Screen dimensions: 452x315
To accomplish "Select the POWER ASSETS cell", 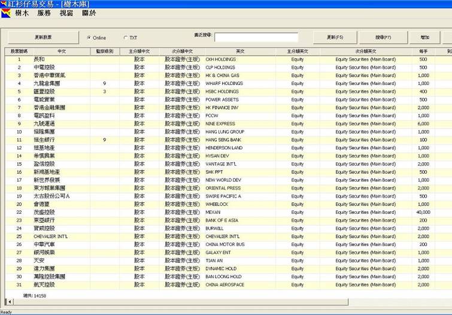I will 240,99.
